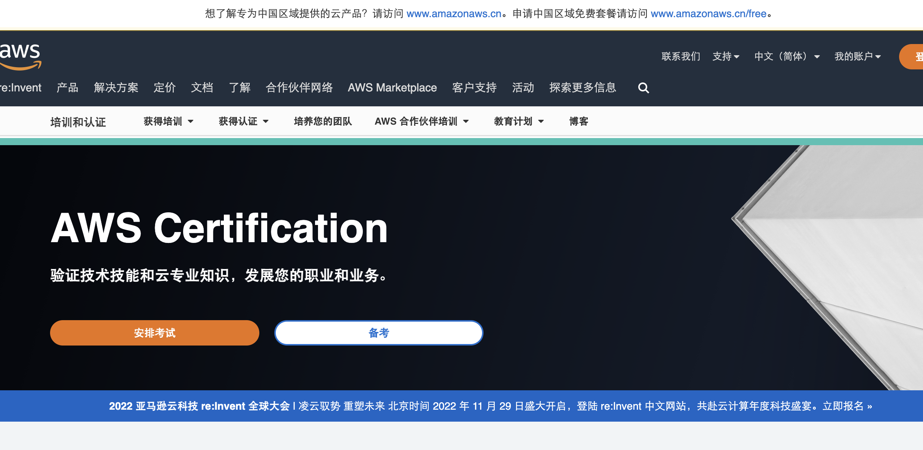Click the AWS logo

coord(21,56)
